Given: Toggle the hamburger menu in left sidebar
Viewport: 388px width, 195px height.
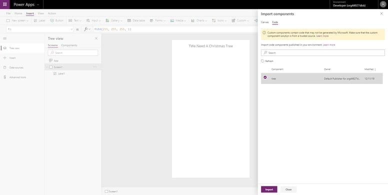Looking at the screenshot, I should pyautogui.click(x=4, y=38).
